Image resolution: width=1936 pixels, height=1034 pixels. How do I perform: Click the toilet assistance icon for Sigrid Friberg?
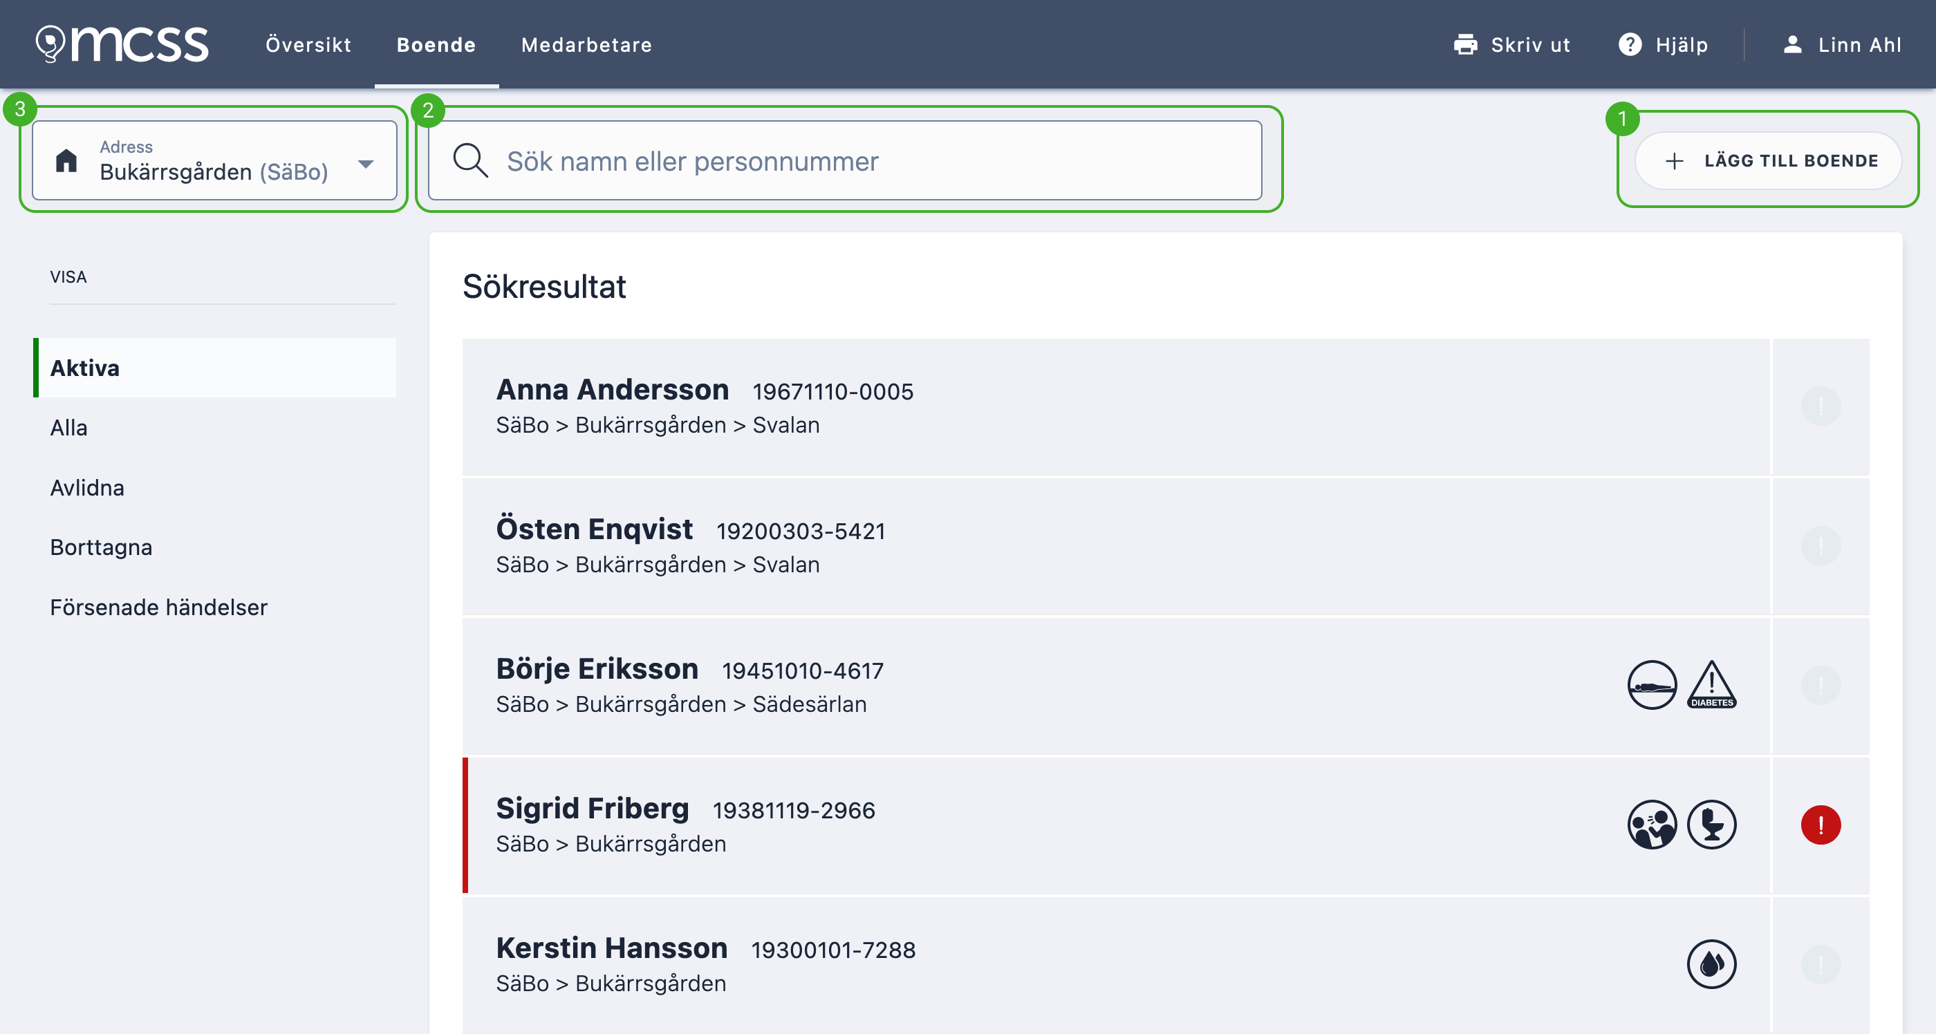coord(1711,825)
